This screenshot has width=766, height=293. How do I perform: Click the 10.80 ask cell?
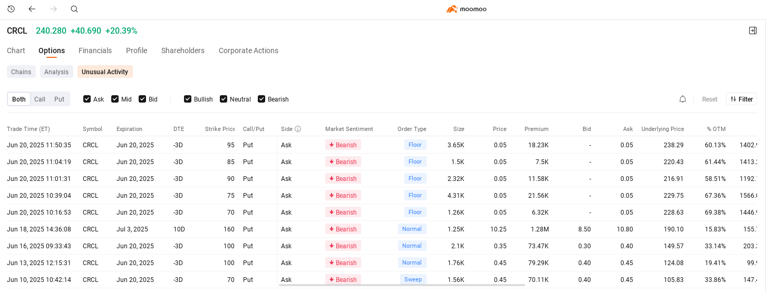click(625, 229)
